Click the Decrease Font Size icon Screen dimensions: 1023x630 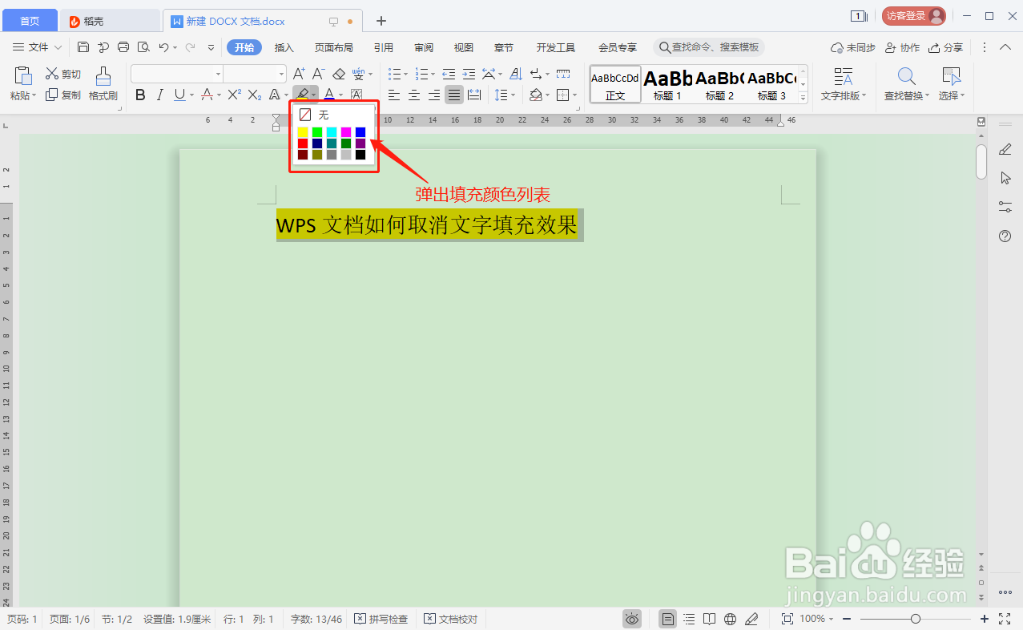tap(318, 74)
